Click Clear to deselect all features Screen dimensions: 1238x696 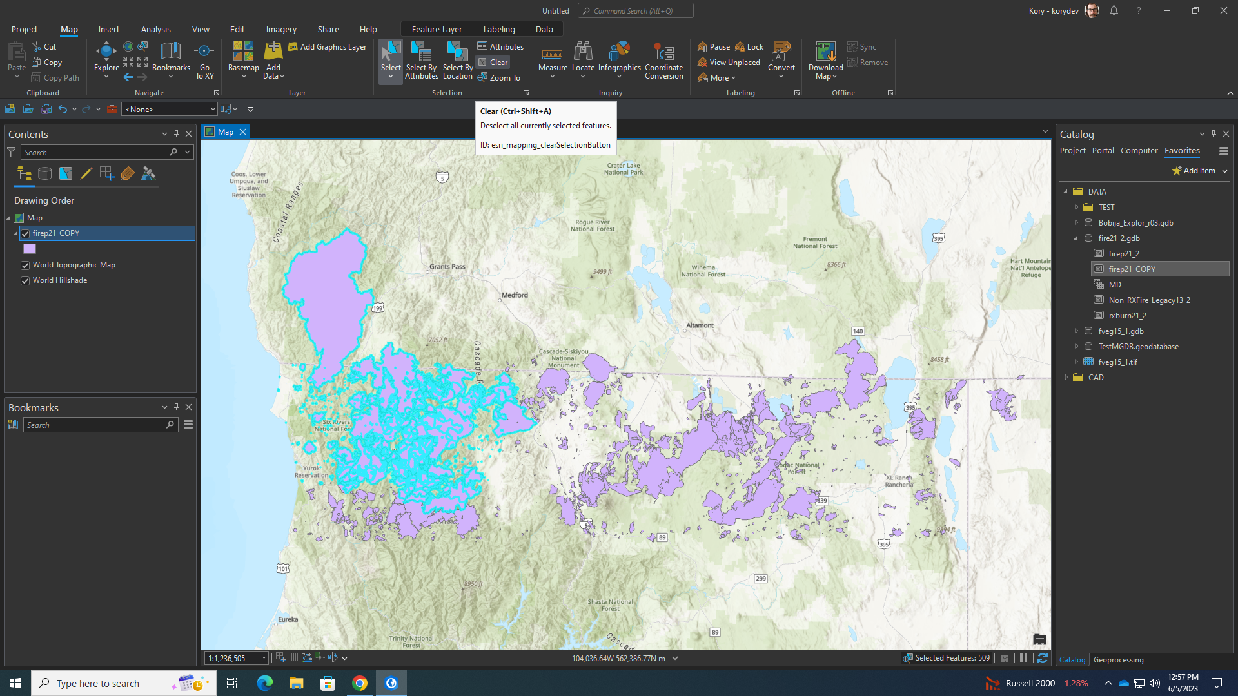click(493, 62)
